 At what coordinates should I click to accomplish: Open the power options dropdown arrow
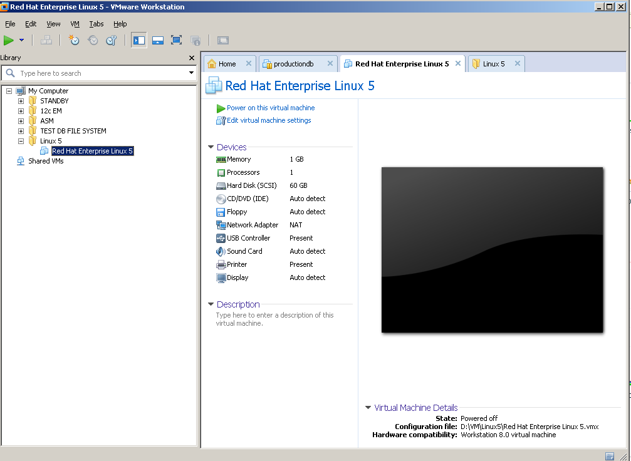(22, 40)
